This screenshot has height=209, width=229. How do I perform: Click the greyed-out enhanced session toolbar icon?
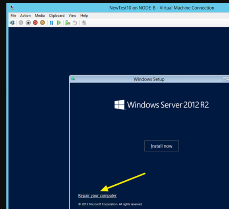tap(84, 23)
